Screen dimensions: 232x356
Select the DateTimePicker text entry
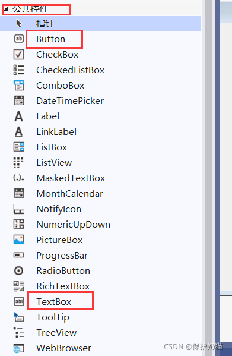pos(70,101)
